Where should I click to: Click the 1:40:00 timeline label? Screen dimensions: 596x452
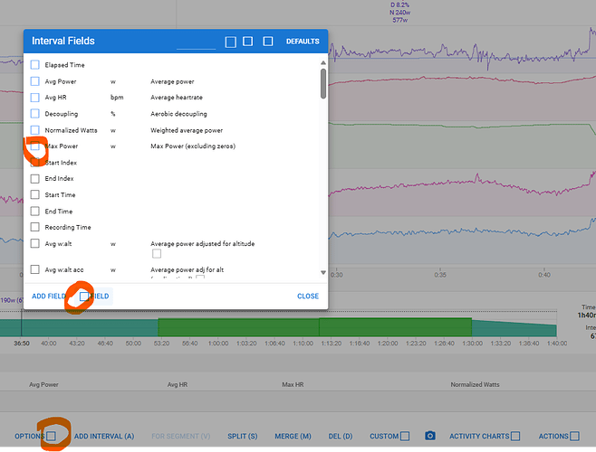click(x=557, y=344)
